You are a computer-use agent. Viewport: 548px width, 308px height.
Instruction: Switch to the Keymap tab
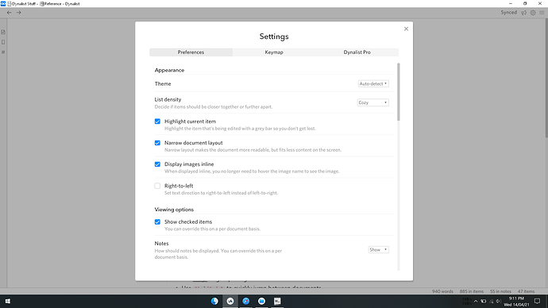click(274, 52)
